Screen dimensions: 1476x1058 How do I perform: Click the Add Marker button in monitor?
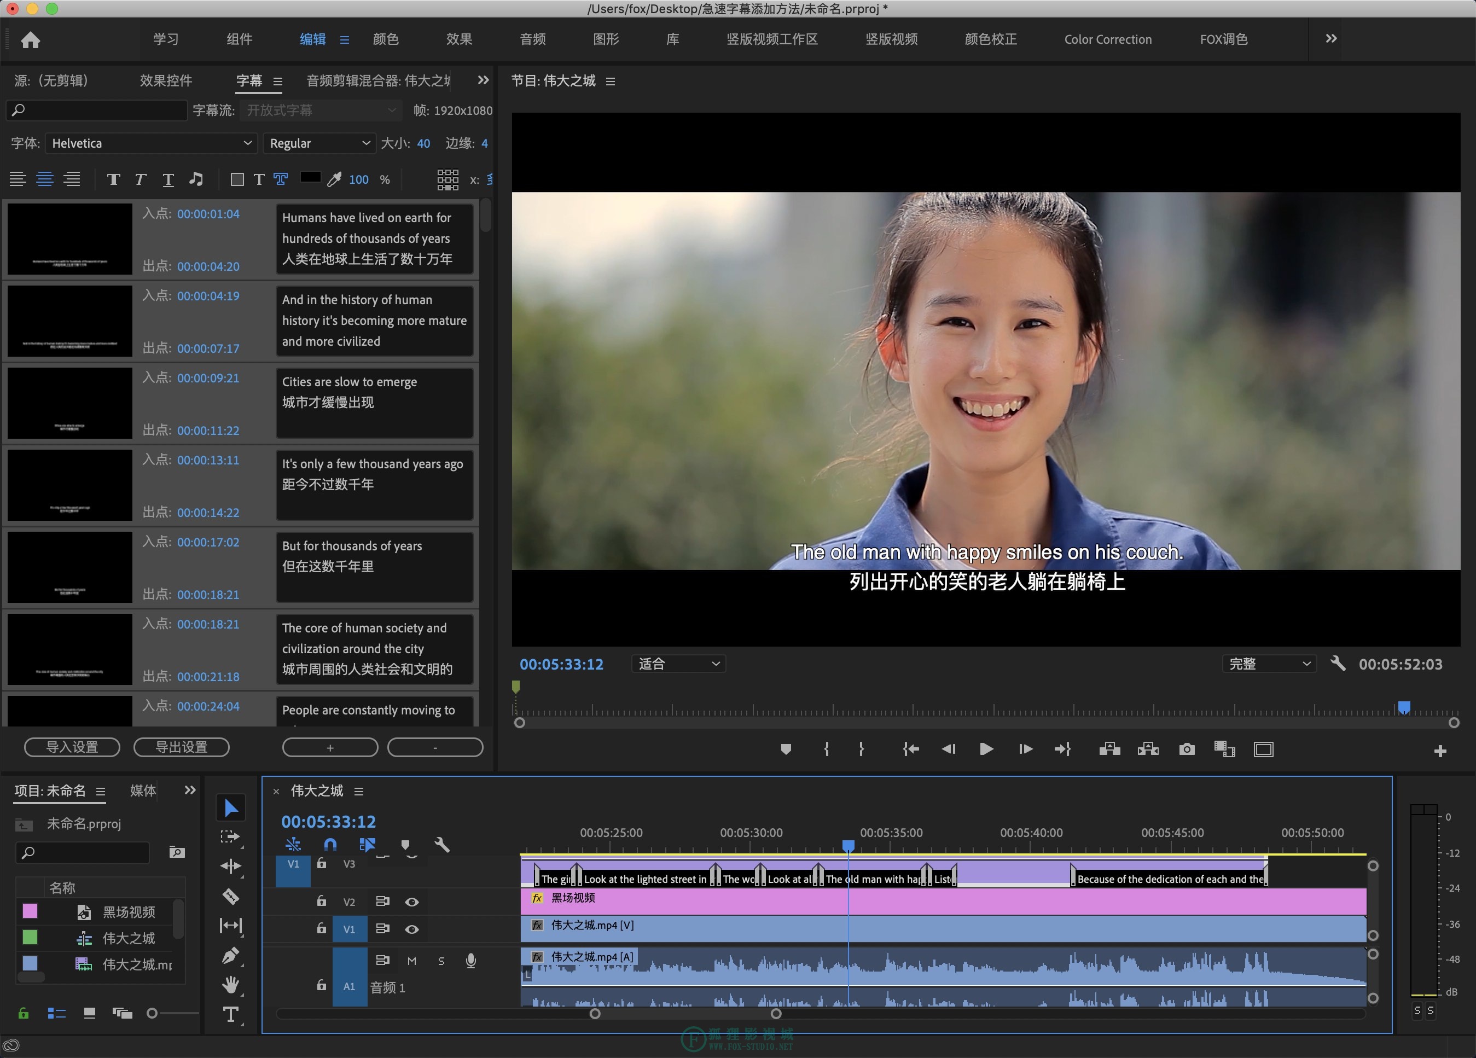point(786,749)
